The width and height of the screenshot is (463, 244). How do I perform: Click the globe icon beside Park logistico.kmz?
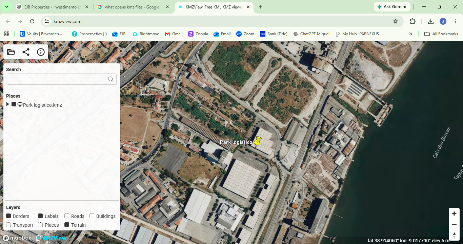(x=20, y=104)
